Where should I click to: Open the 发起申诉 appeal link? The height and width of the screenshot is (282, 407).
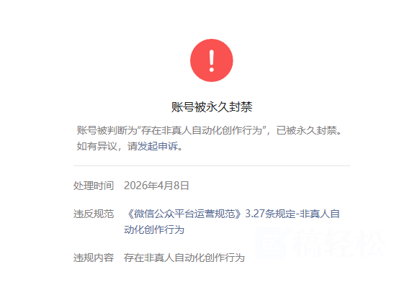158,147
